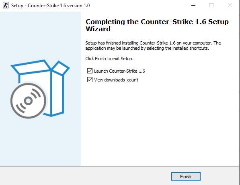Screen dimensions: 240x185
Task: Click the "Launch Counter-Strike 1.6" label text
Action: click(x=119, y=71)
